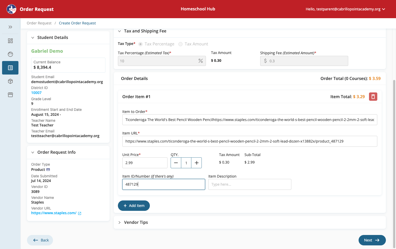The width and height of the screenshot is (396, 249).
Task: Increase quantity with the plus button
Action: point(197,163)
